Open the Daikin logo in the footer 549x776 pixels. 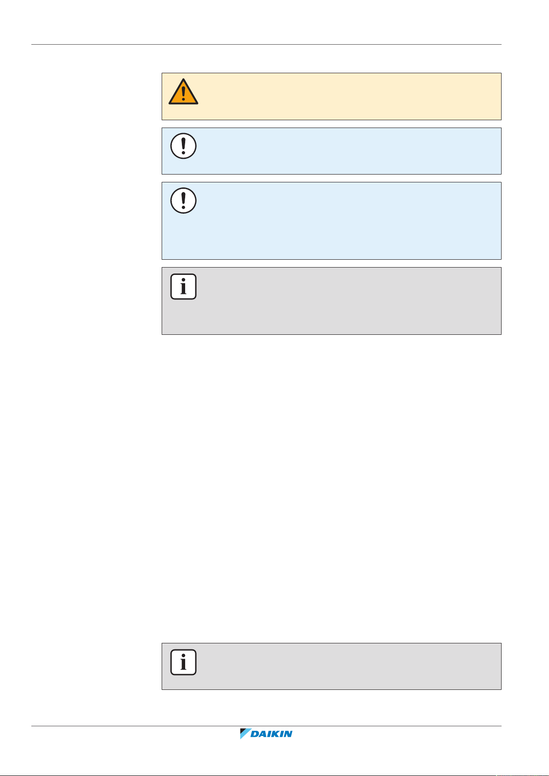[266, 734]
